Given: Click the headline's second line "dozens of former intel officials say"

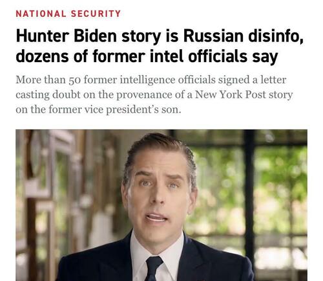Looking at the screenshot, I should (147, 56).
